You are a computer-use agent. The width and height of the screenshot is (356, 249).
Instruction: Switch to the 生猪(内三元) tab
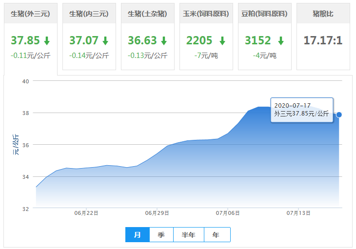coord(89,14)
